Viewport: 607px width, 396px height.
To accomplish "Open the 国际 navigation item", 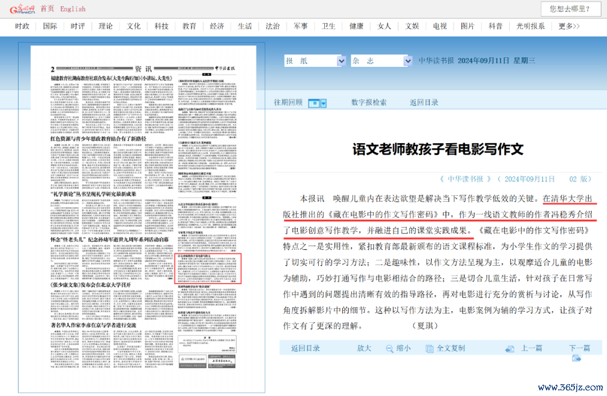I will click(50, 26).
